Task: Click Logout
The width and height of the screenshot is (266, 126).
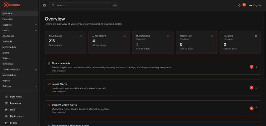Action: pyautogui.click(x=14, y=123)
